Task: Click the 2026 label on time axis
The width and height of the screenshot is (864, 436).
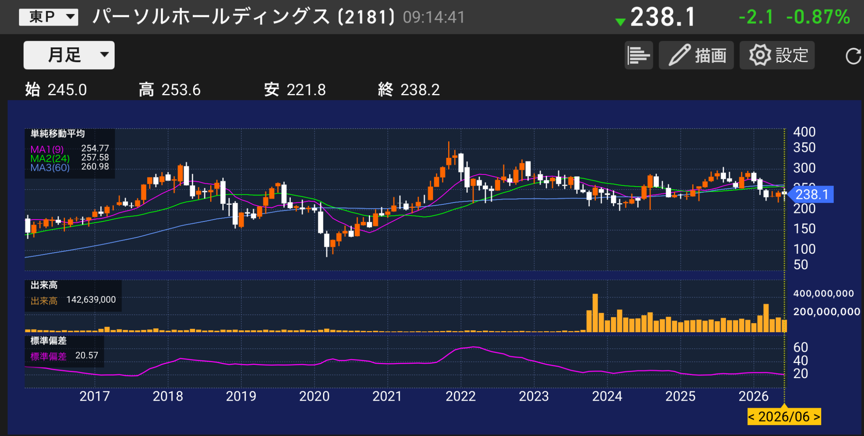Action: coord(754,396)
